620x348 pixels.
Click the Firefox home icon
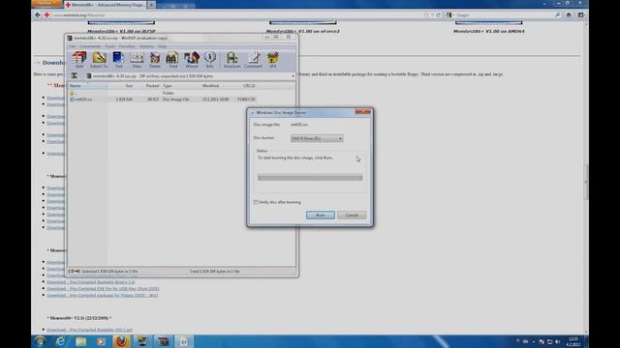pos(569,15)
